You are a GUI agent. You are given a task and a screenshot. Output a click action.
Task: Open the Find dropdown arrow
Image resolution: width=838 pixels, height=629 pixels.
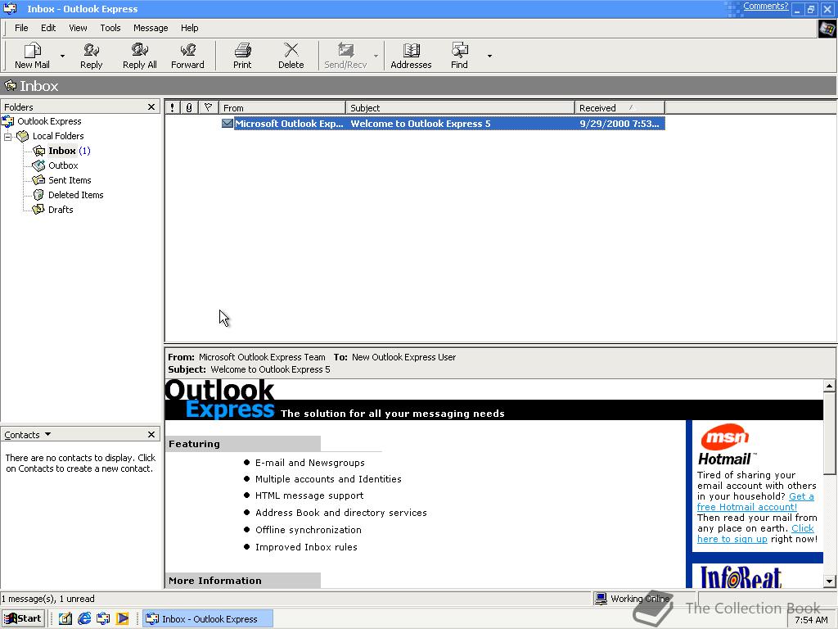[489, 56]
